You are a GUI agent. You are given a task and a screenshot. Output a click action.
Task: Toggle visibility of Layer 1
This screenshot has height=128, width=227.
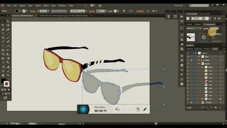point(188,53)
